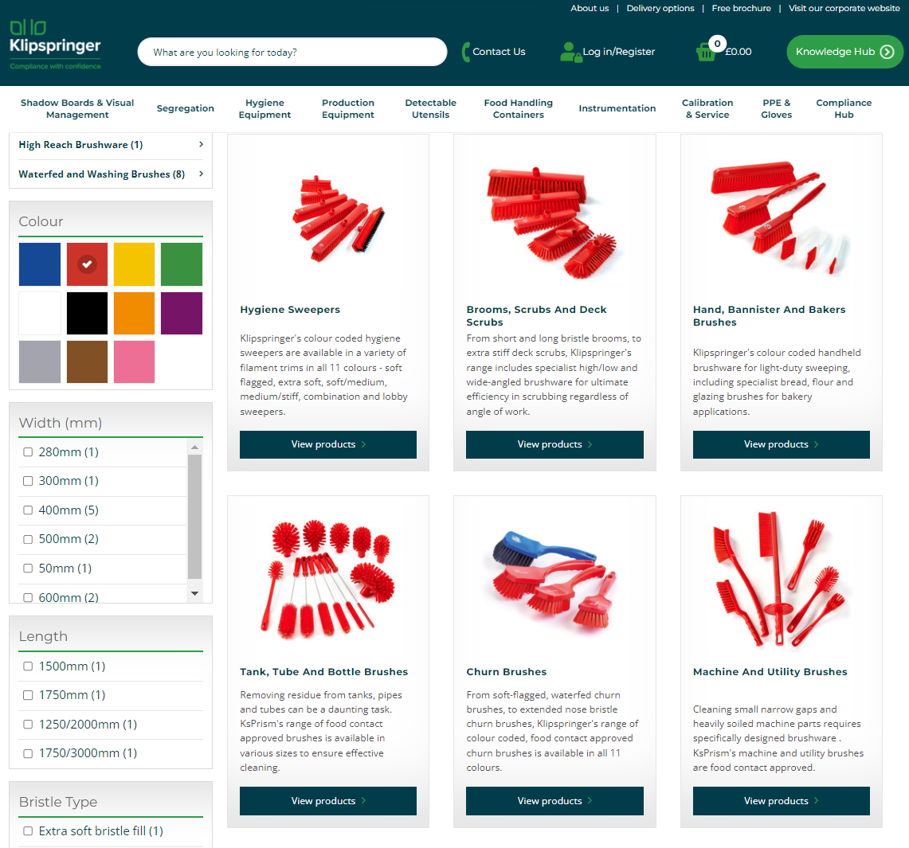View products for Churn Brushes
This screenshot has height=848, width=909.
554,800
